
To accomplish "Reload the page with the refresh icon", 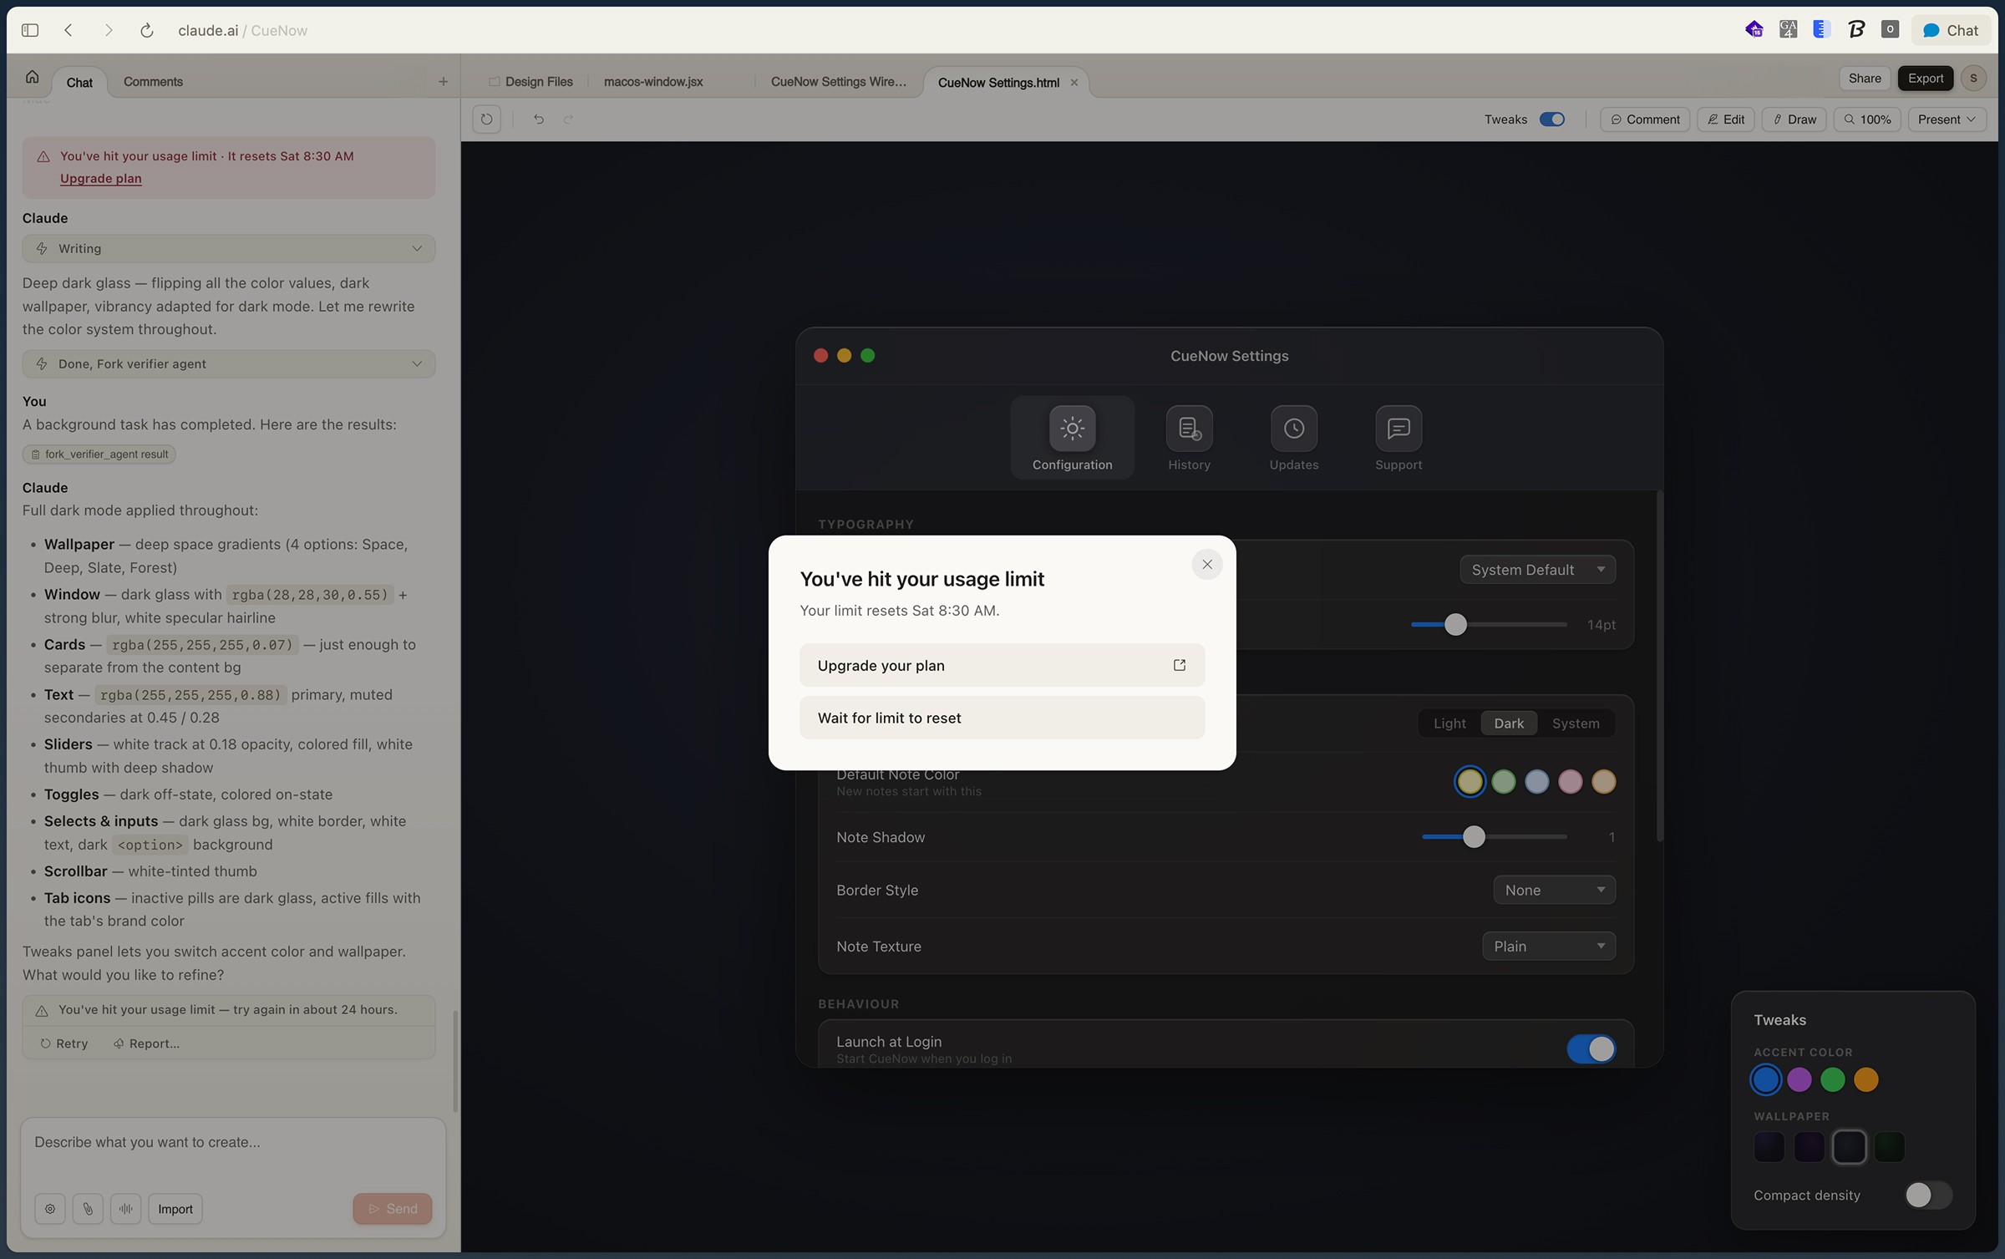I will click(147, 30).
